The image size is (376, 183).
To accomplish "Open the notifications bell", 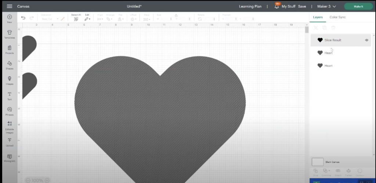I will 276,6.
